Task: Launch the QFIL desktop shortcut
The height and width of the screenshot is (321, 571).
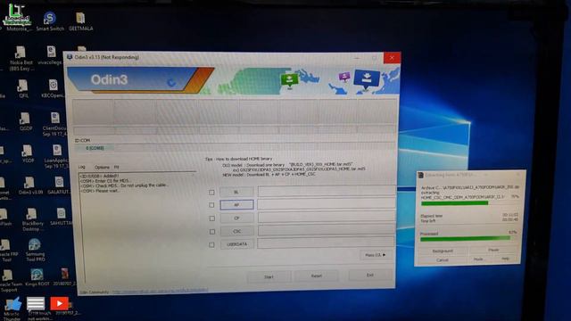Action: pyautogui.click(x=23, y=89)
